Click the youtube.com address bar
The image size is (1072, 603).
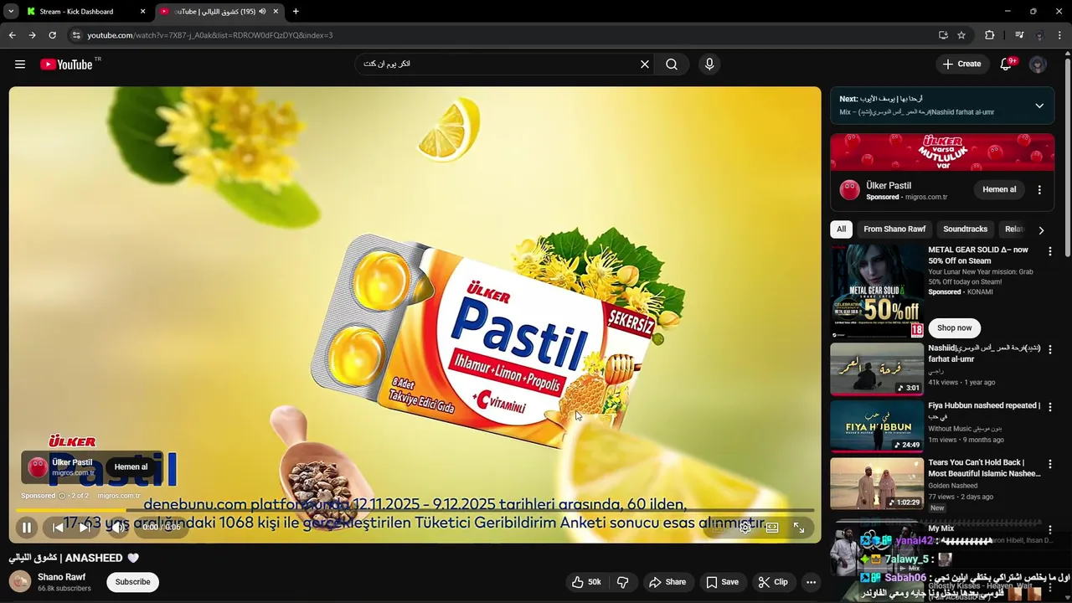[x=502, y=35]
